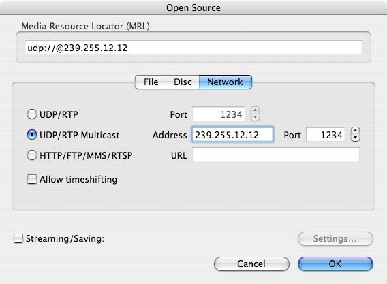
Task: Select the UDP/RTP Multicast radio option
Action: coord(32,135)
